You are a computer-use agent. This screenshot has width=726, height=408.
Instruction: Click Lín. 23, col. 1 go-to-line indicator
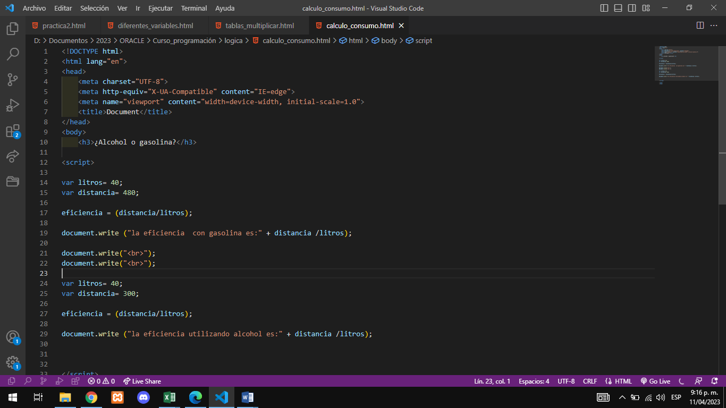[492, 381]
